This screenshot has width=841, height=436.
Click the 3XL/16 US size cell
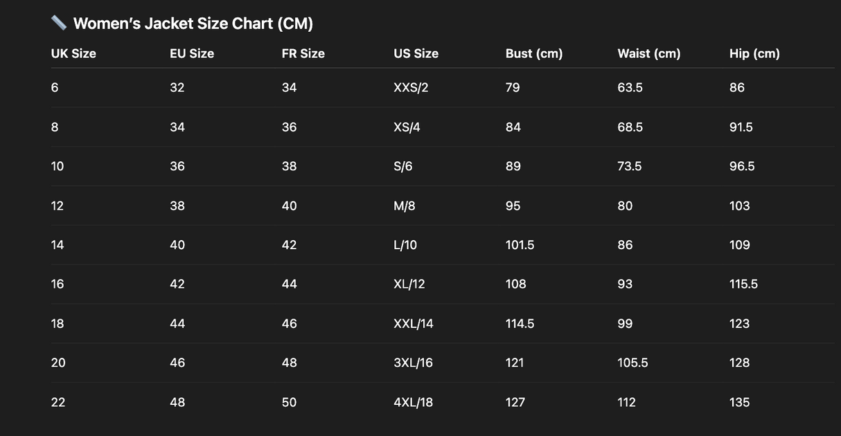(x=413, y=363)
